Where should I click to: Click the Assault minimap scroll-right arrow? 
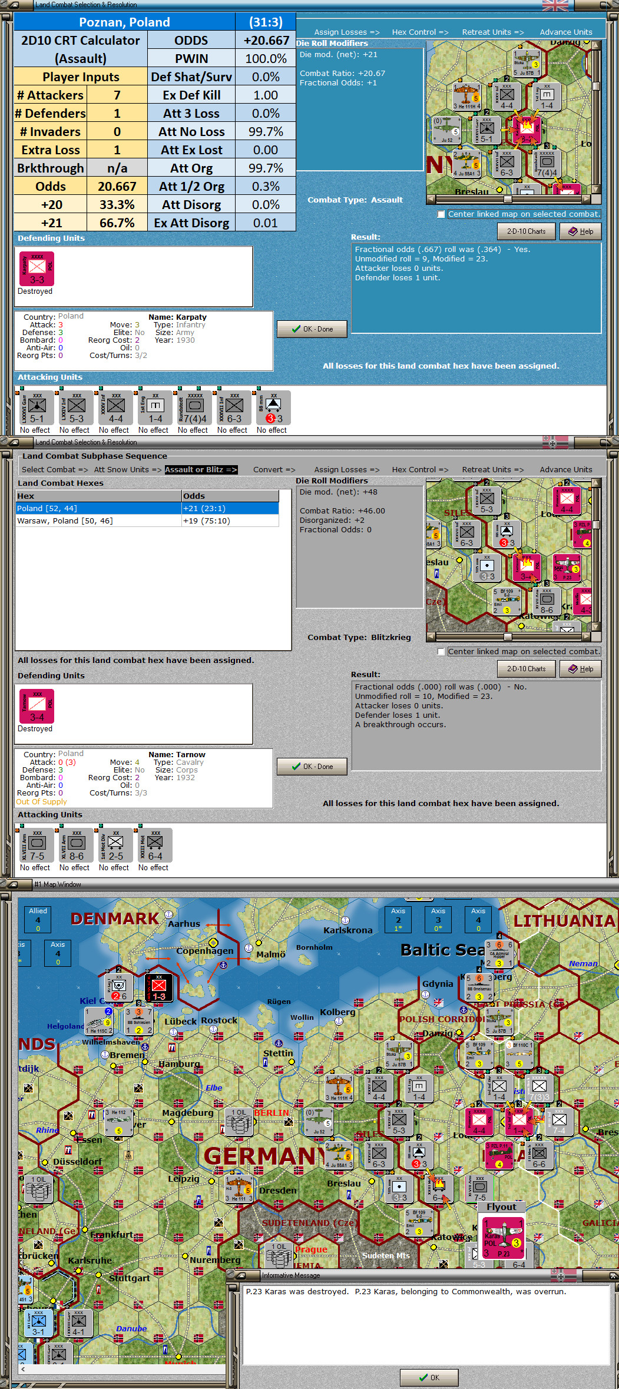tap(586, 199)
